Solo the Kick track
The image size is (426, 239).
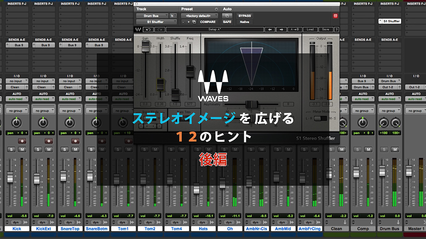pyautogui.click(x=11, y=149)
